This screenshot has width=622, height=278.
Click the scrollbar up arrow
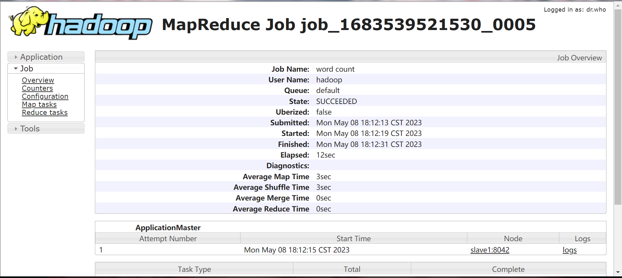618,5
